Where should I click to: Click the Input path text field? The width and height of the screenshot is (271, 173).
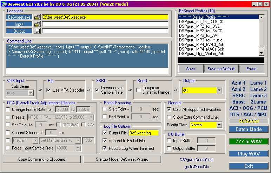pos(105,24)
